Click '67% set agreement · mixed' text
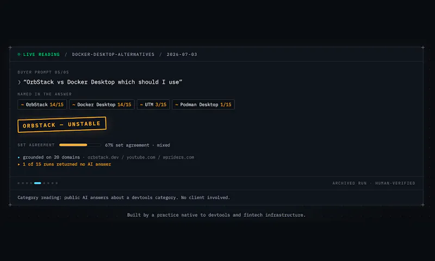Viewport: 435px width, 261px height. [138, 145]
